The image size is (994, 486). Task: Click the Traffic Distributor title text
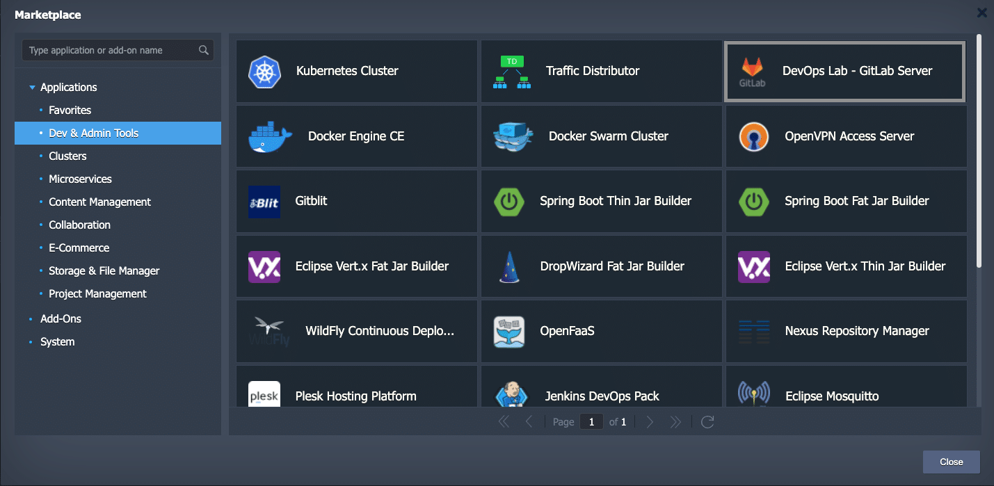[x=593, y=71]
